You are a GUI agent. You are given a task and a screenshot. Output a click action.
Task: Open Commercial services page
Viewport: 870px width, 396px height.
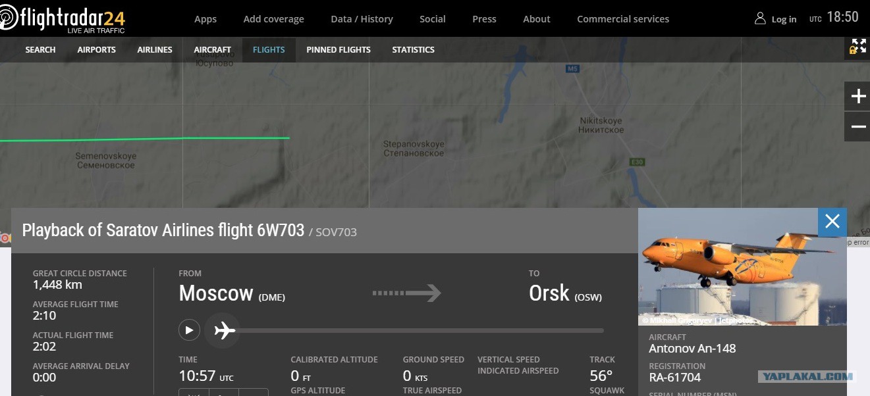(623, 19)
